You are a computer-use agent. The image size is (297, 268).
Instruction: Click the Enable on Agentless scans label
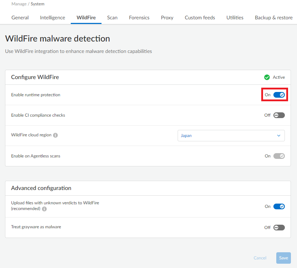point(36,156)
